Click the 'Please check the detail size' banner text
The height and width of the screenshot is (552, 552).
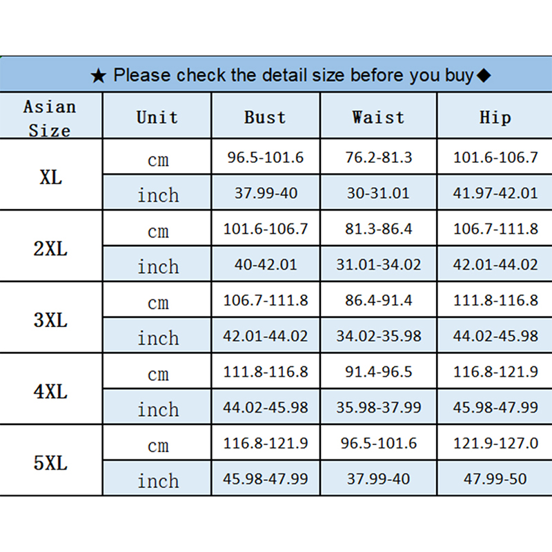tap(293, 75)
